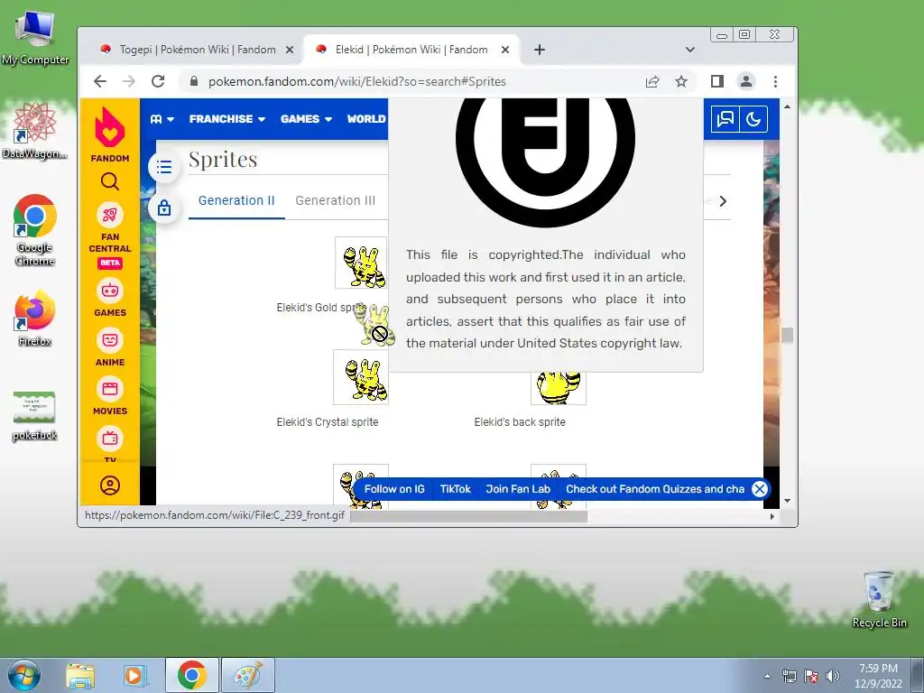Show more generation tabs with right arrow
This screenshot has width=924, height=693.
723,201
